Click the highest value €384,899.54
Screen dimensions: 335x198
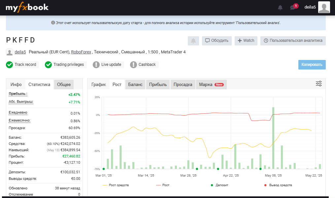tap(70, 150)
